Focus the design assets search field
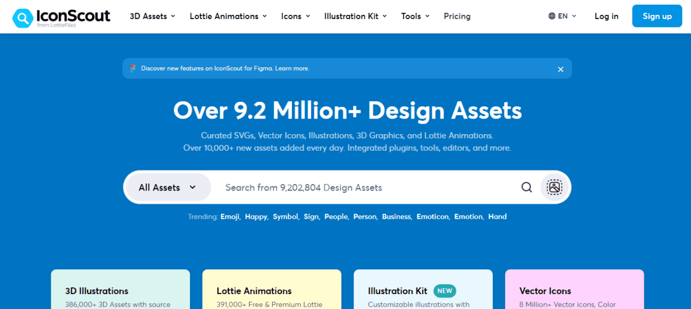Image resolution: width=691 pixels, height=309 pixels. pyautogui.click(x=369, y=188)
